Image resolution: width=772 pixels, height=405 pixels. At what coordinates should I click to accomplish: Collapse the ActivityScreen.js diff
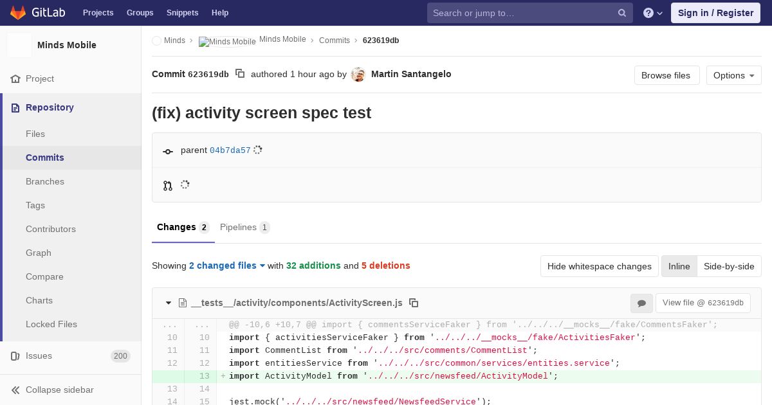[x=169, y=303]
